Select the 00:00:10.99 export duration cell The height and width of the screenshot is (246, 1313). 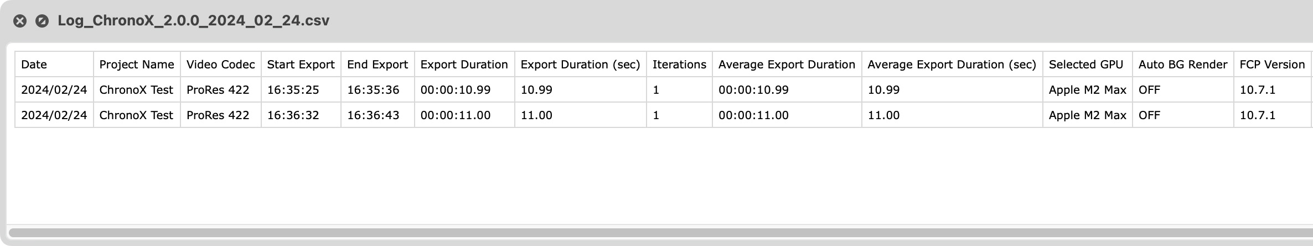pyautogui.click(x=464, y=90)
